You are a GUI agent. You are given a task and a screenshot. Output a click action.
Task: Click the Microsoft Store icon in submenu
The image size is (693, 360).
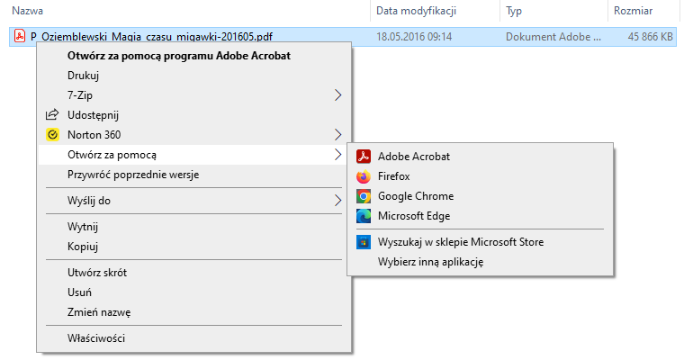point(364,242)
